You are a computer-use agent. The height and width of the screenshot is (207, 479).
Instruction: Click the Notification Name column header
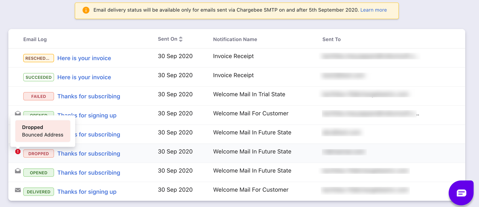click(x=235, y=39)
